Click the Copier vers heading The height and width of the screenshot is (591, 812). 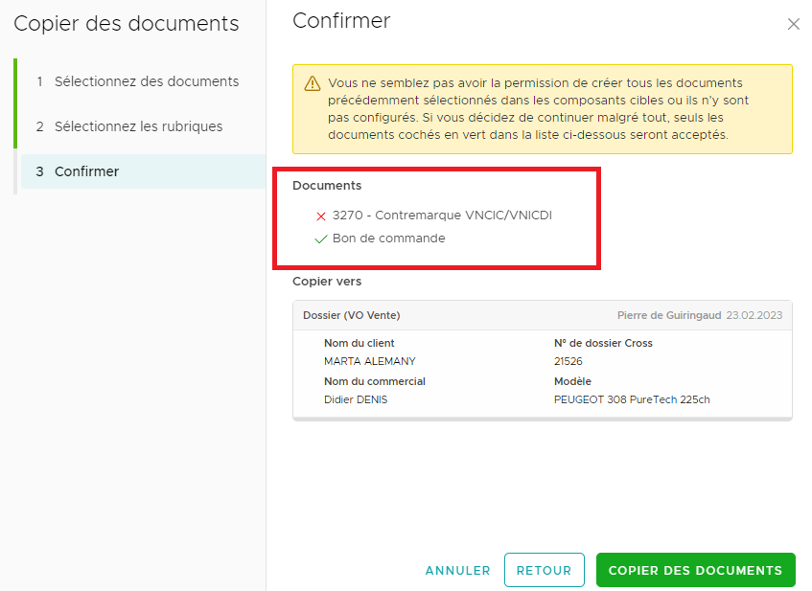(x=327, y=281)
